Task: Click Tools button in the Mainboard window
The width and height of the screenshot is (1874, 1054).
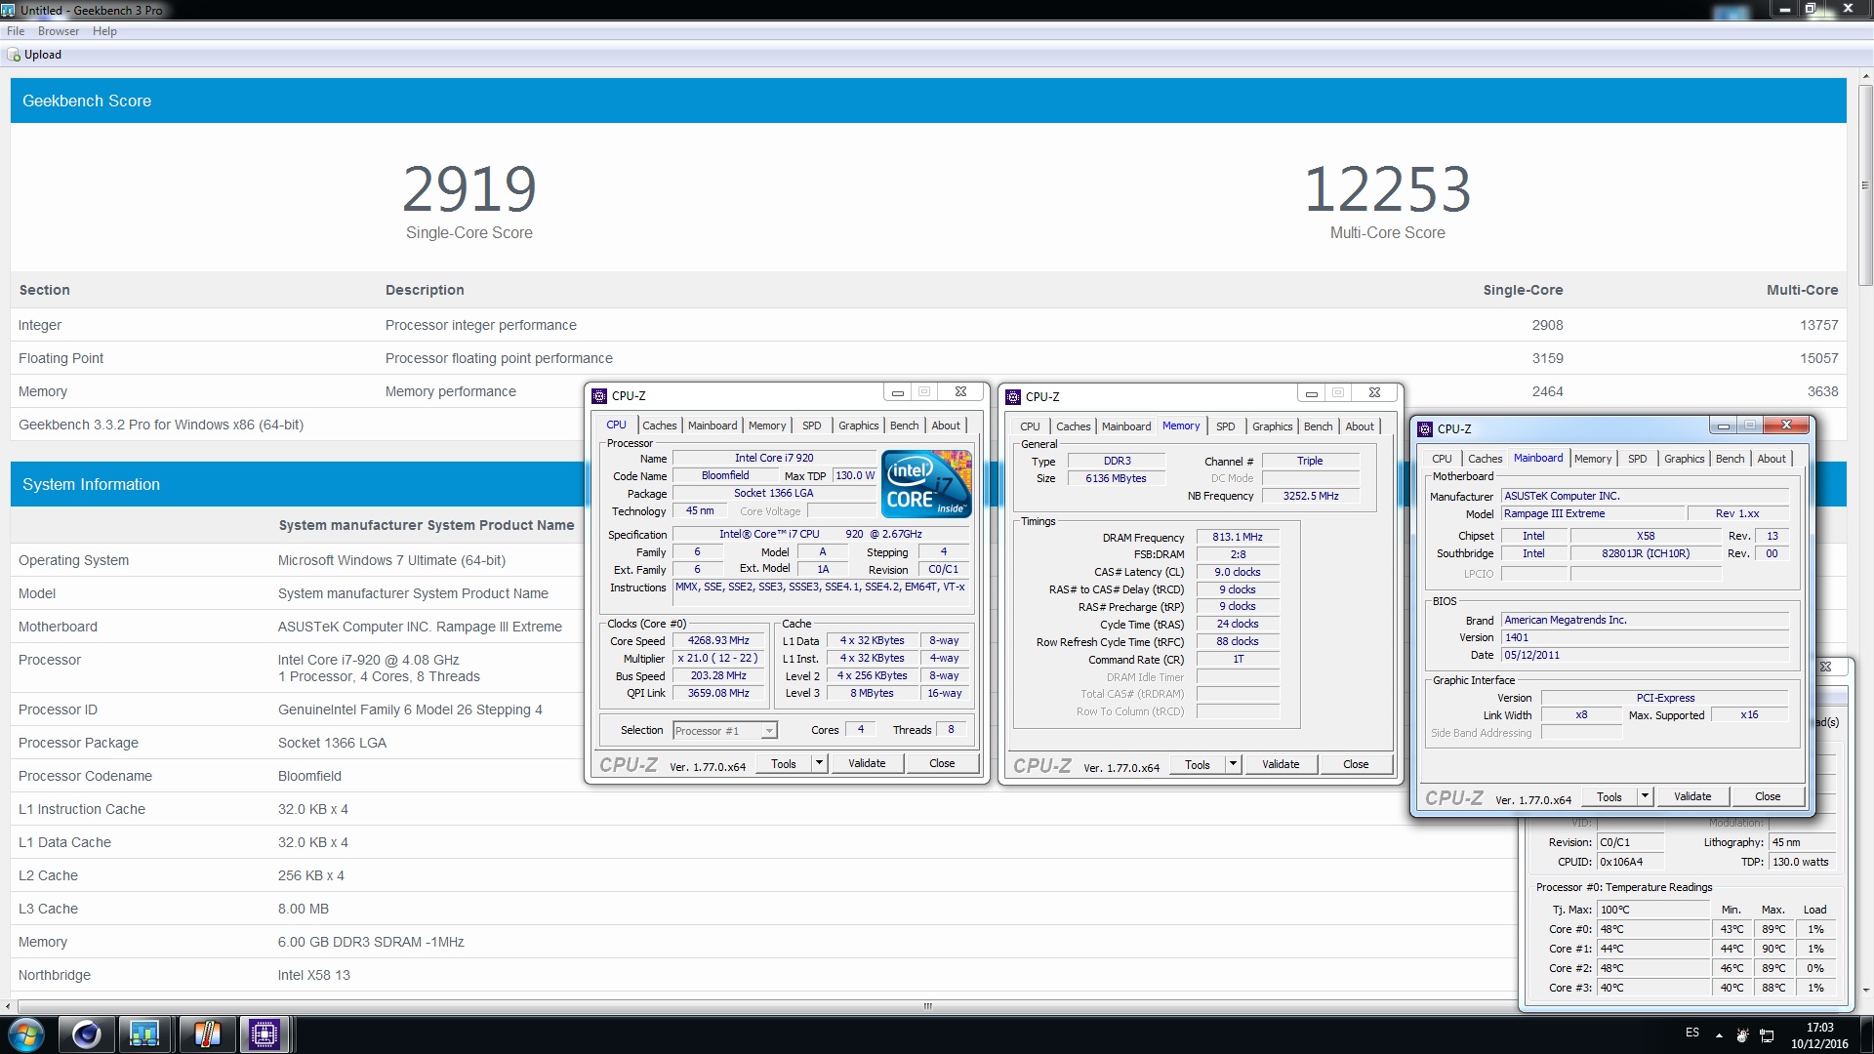Action: pyautogui.click(x=1609, y=796)
